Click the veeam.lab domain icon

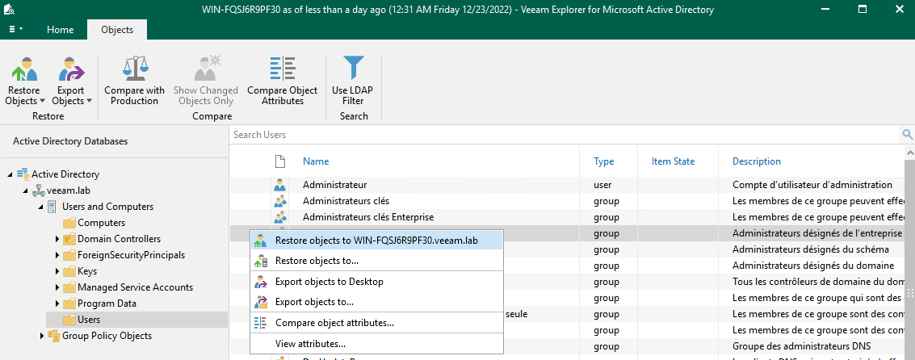[39, 190]
